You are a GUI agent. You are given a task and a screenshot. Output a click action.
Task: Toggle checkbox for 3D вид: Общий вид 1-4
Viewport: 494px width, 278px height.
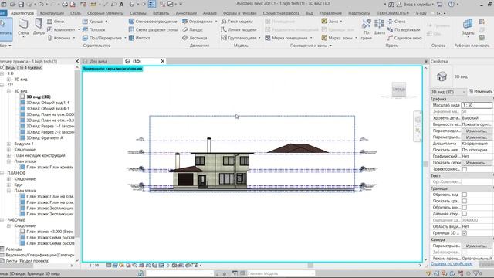click(22, 103)
